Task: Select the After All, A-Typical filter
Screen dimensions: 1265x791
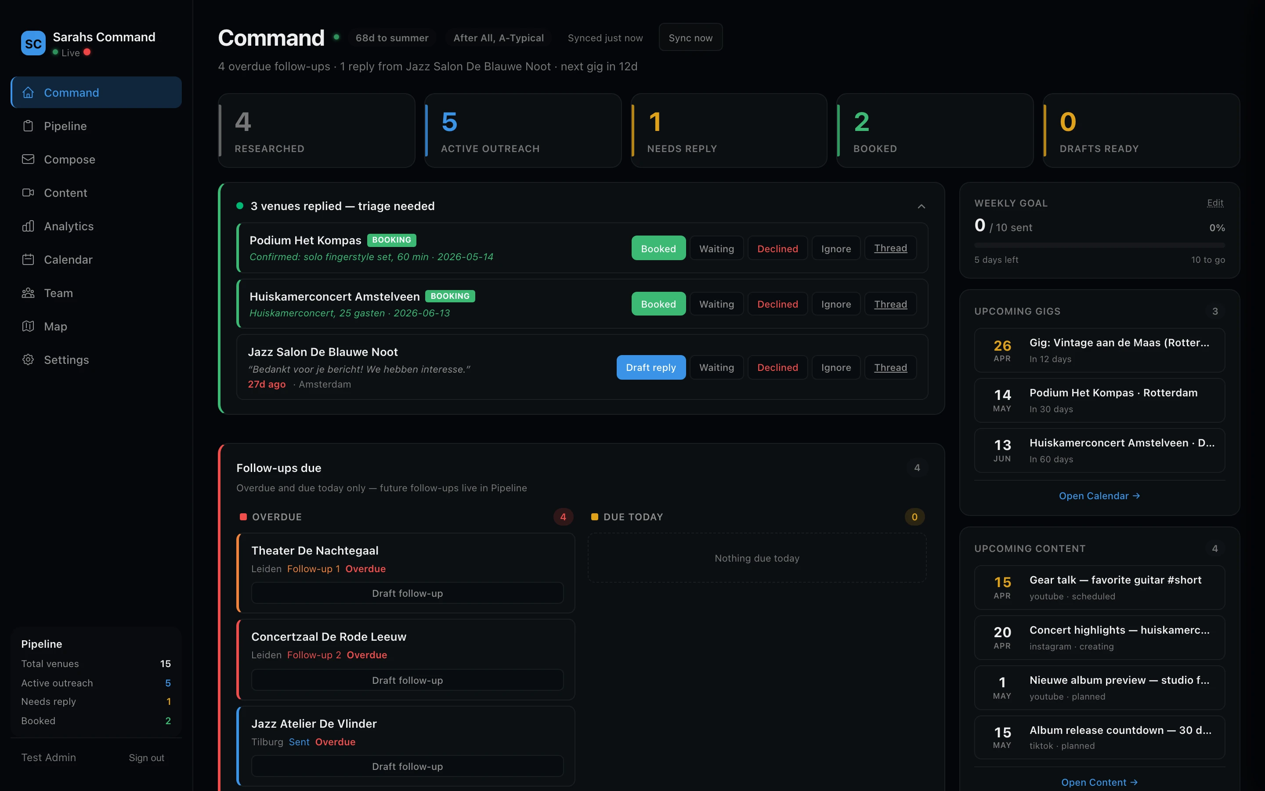Action: tap(498, 37)
